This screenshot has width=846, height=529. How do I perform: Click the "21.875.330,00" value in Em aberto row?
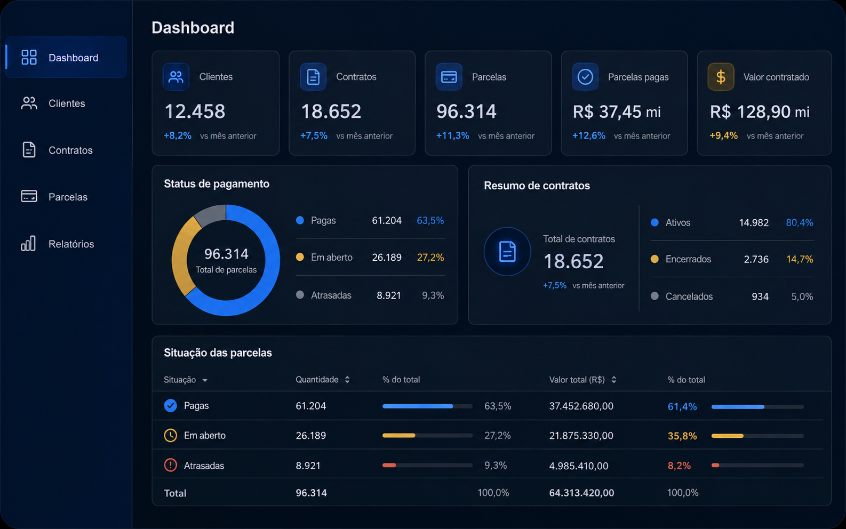[581, 436]
